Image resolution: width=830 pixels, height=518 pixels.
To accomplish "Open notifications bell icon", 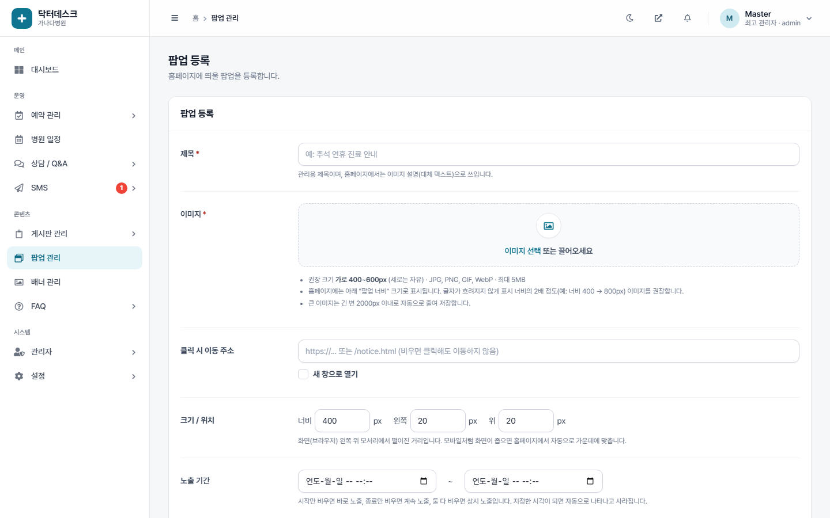I will [688, 18].
